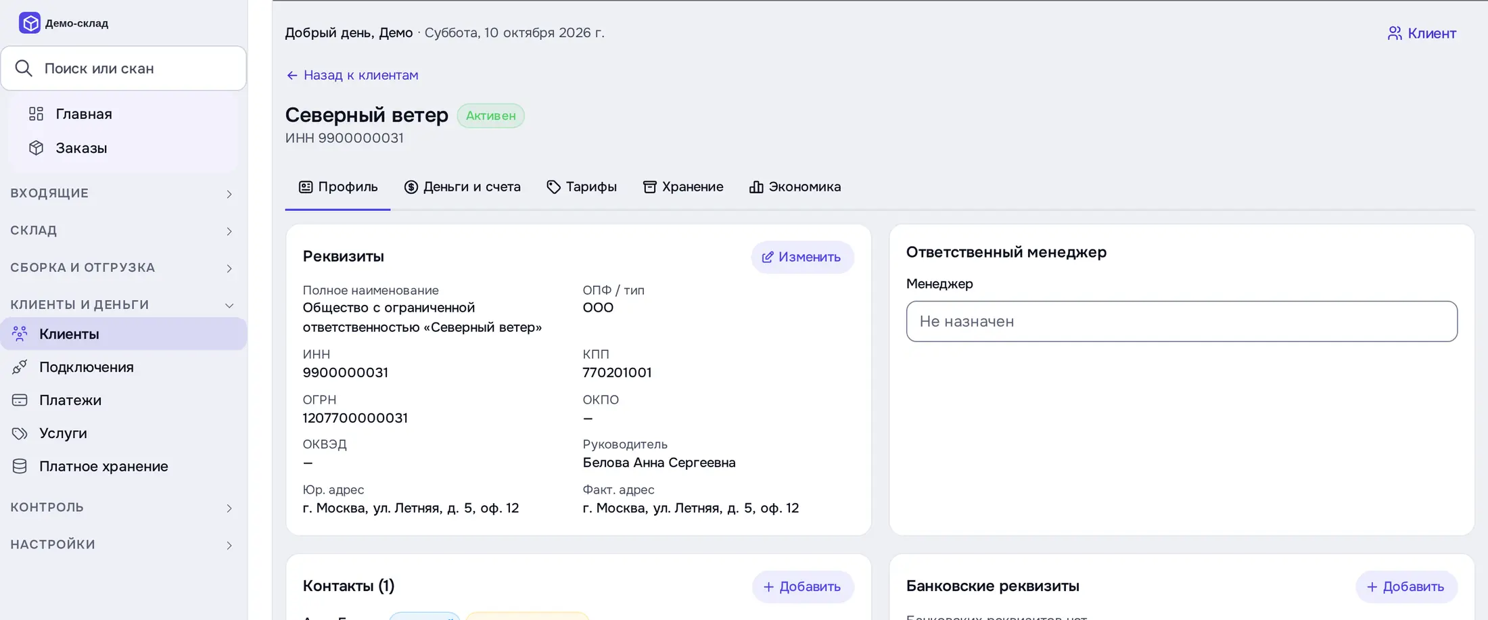Click the Подключения plug icon
1488x620 pixels.
click(x=20, y=366)
